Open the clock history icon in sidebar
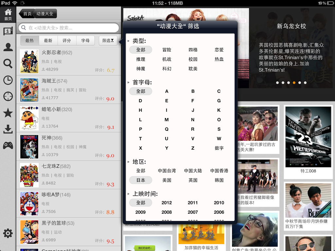Viewport: 335px width, 251px height. 8,80
